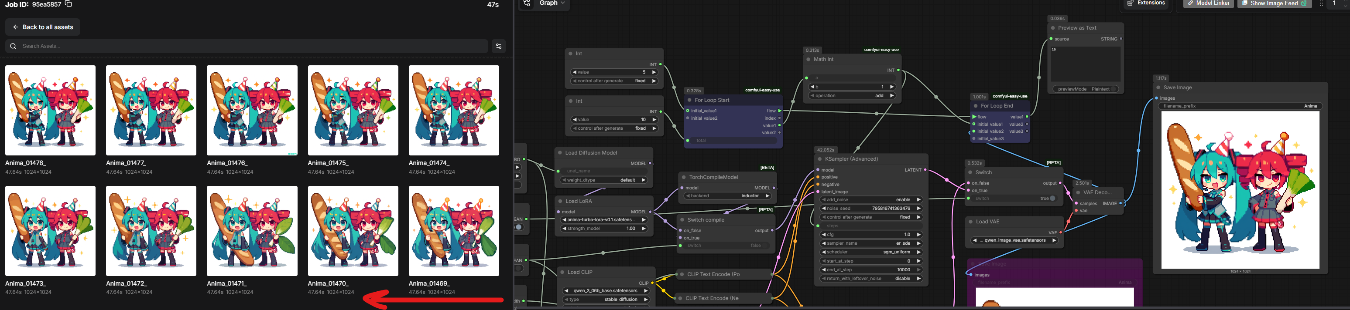
Task: Open the Graph dropdown
Action: (552, 3)
